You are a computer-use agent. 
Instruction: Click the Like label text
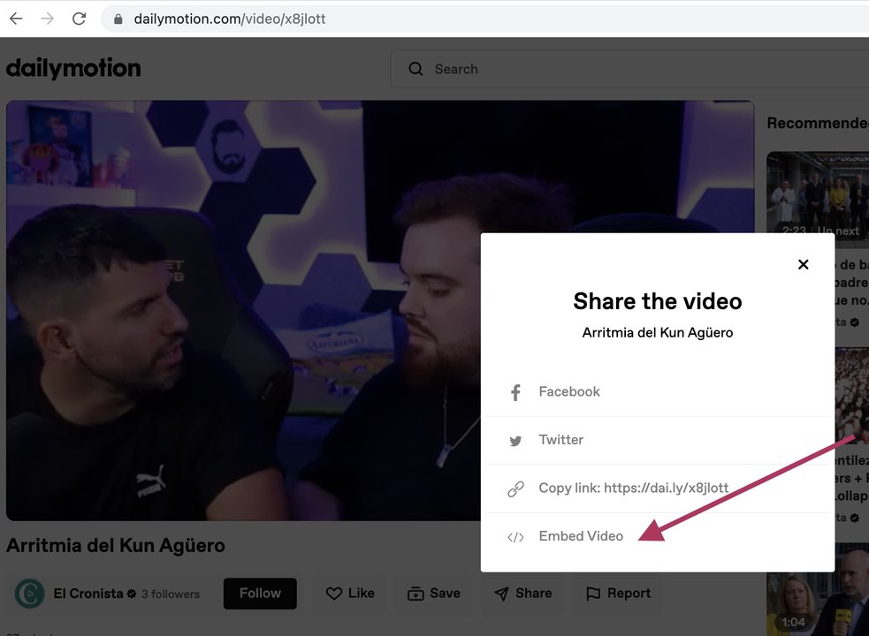(x=362, y=594)
